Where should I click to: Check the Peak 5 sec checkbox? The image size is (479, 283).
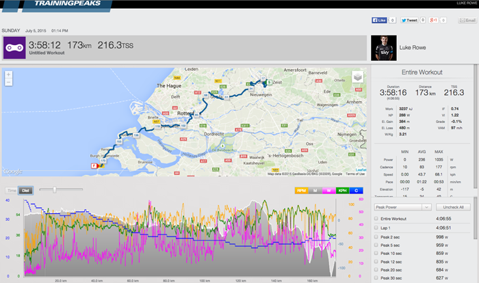(376, 245)
